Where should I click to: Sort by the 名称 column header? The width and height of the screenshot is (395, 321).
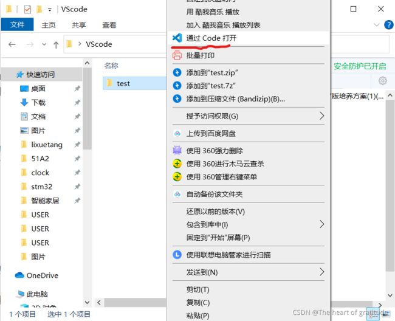tap(111, 66)
